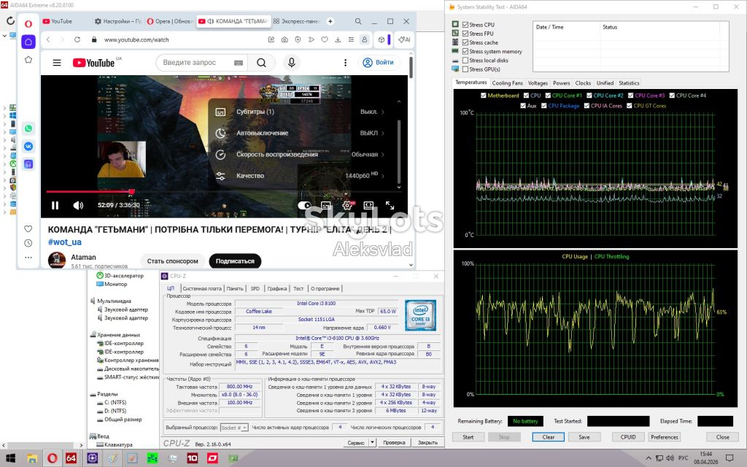Click Start in System Stability Test
Image resolution: width=747 pixels, height=467 pixels.
[x=468, y=437]
